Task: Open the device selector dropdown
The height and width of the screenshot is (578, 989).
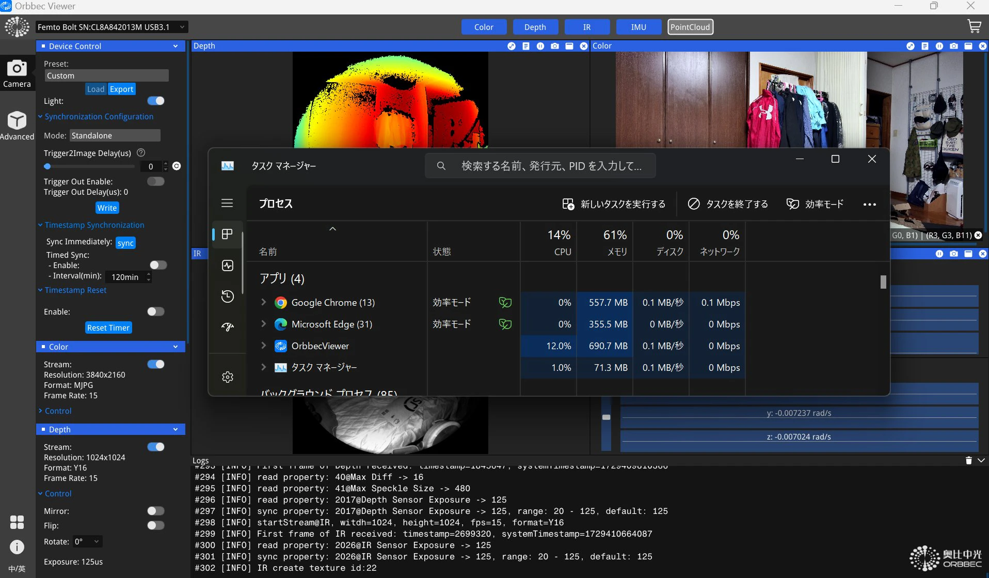Action: tap(112, 27)
